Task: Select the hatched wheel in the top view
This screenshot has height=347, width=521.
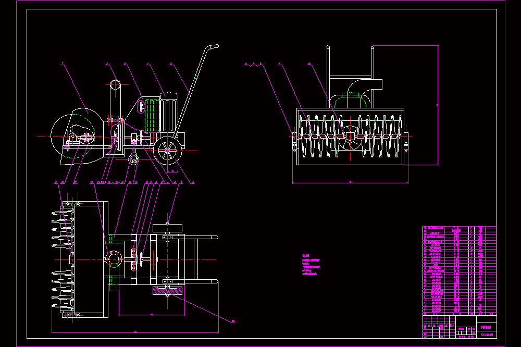Action: (167, 291)
